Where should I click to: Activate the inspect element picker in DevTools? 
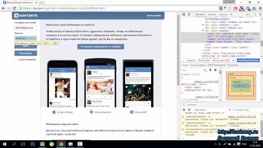pos(184,14)
